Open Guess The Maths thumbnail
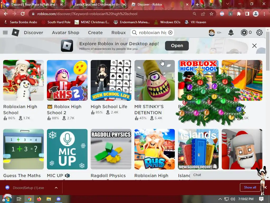This screenshot has width=270, height=203. click(23, 149)
